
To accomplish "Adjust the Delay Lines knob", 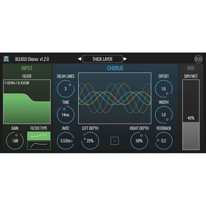I will [65, 89].
